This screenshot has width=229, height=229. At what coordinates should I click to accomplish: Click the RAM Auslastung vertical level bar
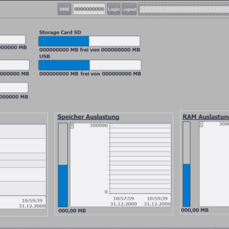186,164
